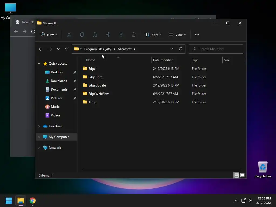Expand the Network tree node
The height and width of the screenshot is (207, 276).
click(x=39, y=148)
